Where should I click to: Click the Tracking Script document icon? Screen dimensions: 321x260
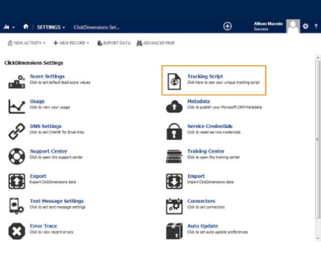(174, 81)
